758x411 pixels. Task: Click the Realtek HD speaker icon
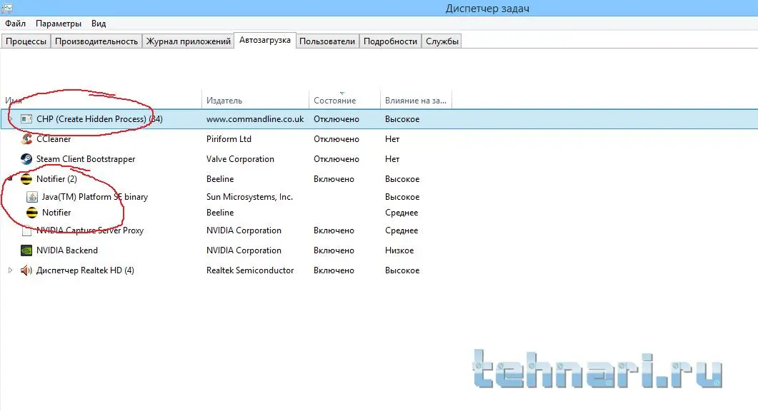coord(26,270)
